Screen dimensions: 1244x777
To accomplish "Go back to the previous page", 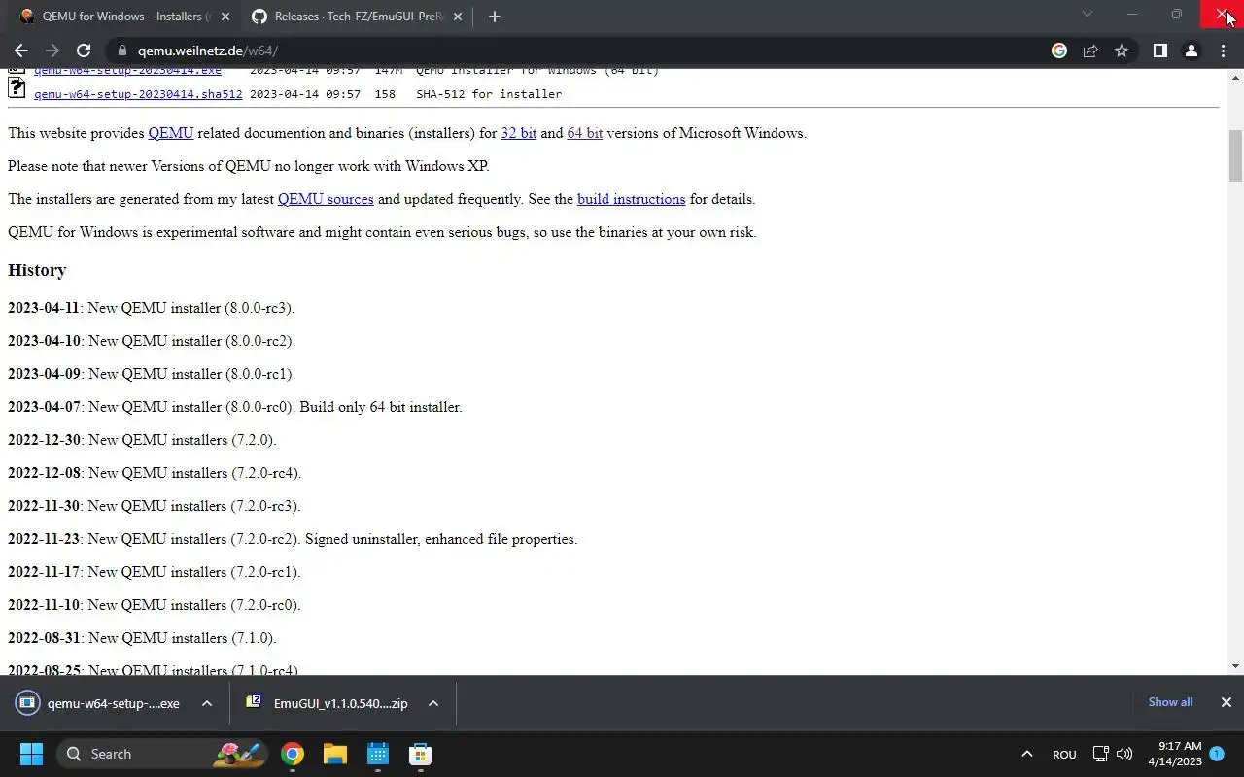I will (x=21, y=51).
